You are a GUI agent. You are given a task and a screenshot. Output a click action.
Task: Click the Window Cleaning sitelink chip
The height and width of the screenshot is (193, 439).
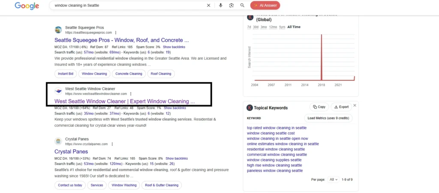coord(94,74)
